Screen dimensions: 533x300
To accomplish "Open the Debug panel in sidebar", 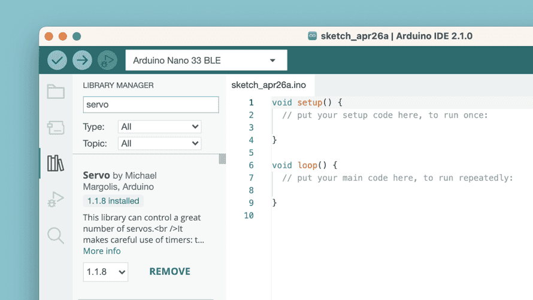I will click(x=56, y=199).
